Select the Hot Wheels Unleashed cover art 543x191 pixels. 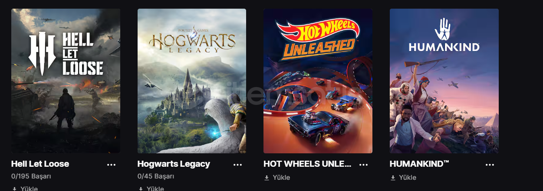point(318,81)
